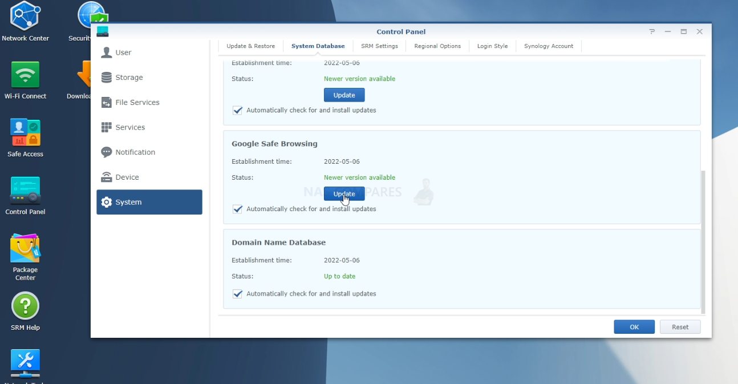Open Control Panel desktop shortcut
The width and height of the screenshot is (738, 384).
[x=25, y=196]
